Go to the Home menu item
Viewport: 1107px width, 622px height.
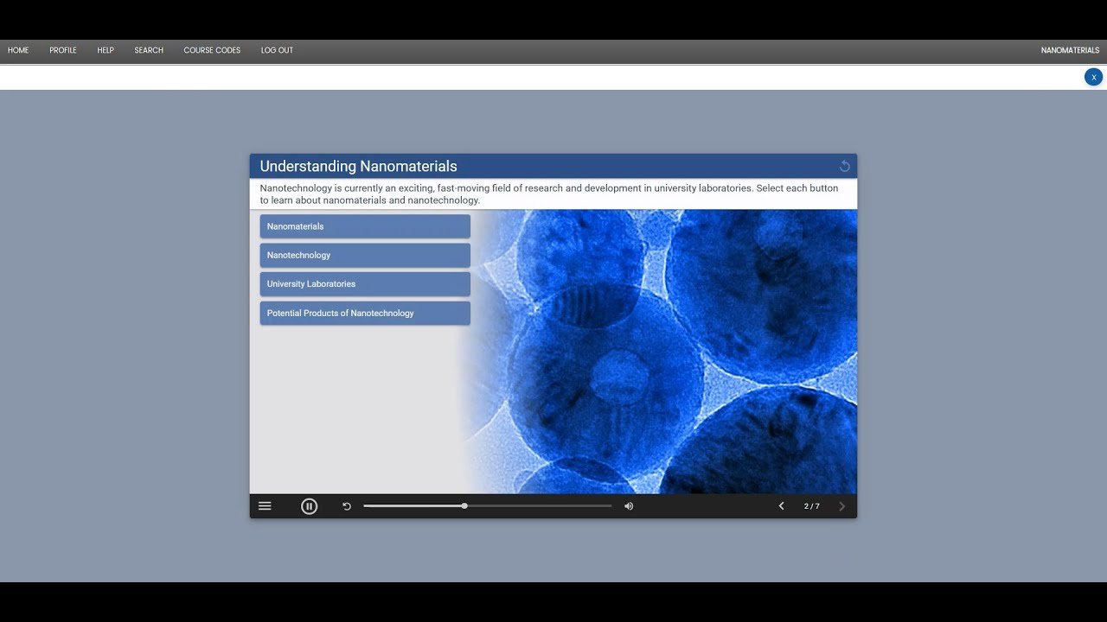(x=18, y=50)
